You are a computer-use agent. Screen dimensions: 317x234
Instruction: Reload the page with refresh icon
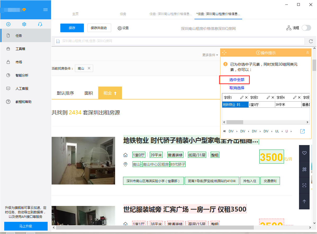click(x=311, y=41)
